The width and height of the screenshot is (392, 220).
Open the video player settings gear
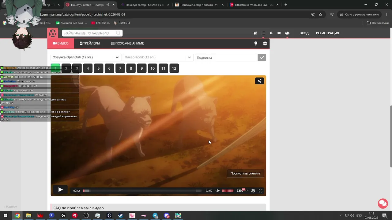pos(253,191)
